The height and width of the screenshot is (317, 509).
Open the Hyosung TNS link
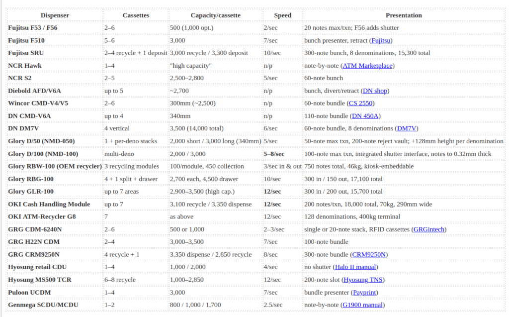click(x=363, y=280)
